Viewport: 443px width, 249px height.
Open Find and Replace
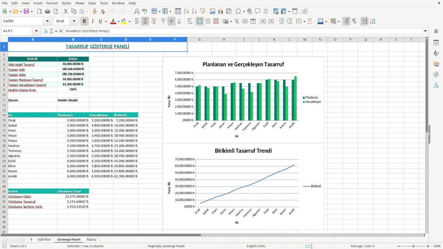point(136,11)
